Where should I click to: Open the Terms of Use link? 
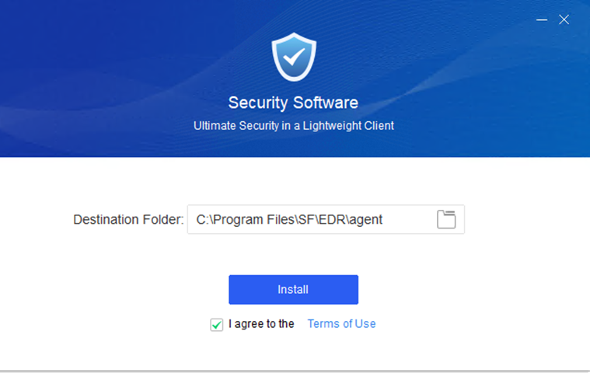[x=341, y=324]
